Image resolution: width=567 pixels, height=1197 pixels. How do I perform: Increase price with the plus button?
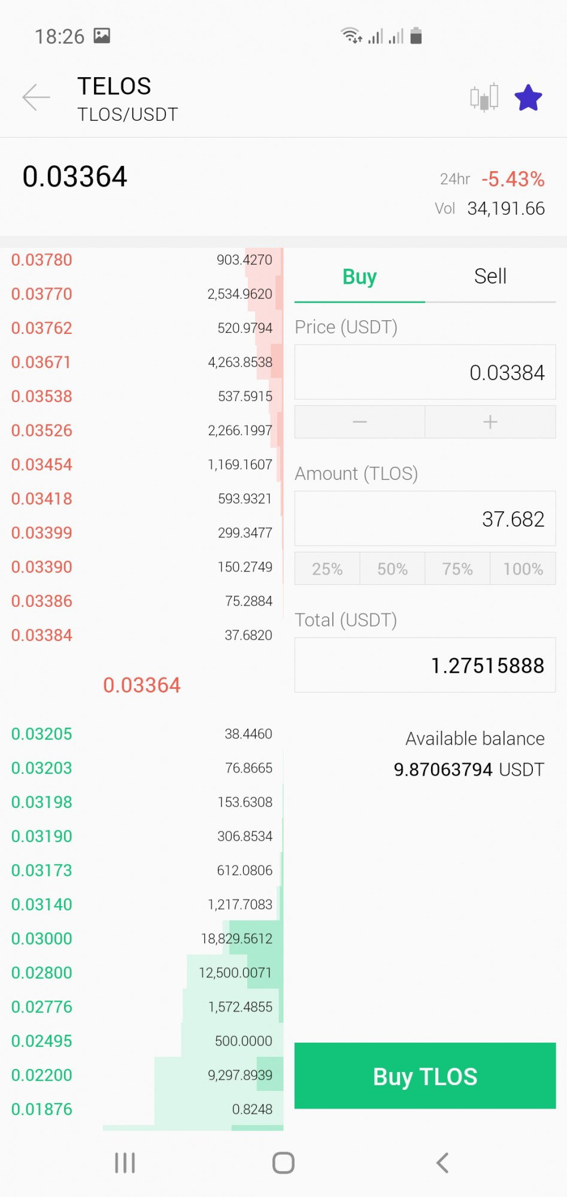click(490, 422)
